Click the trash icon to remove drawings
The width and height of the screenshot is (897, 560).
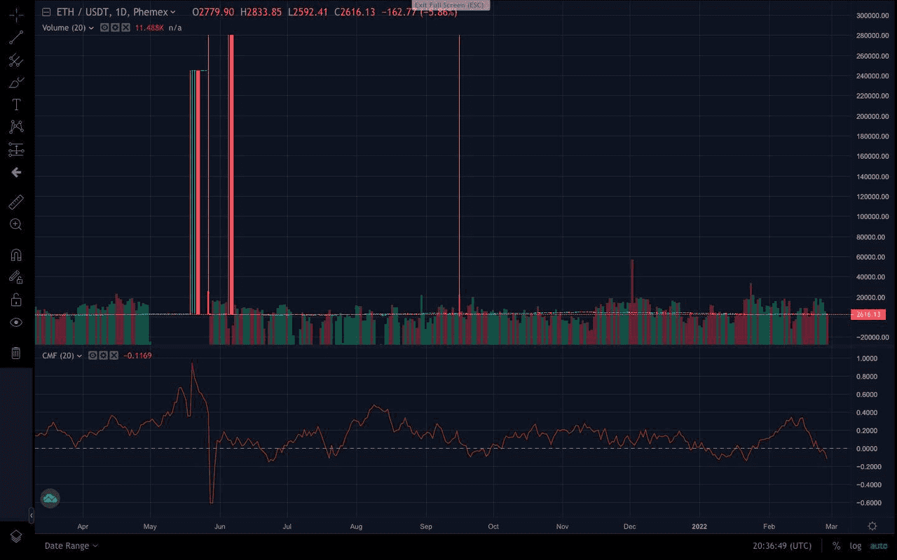coord(15,353)
